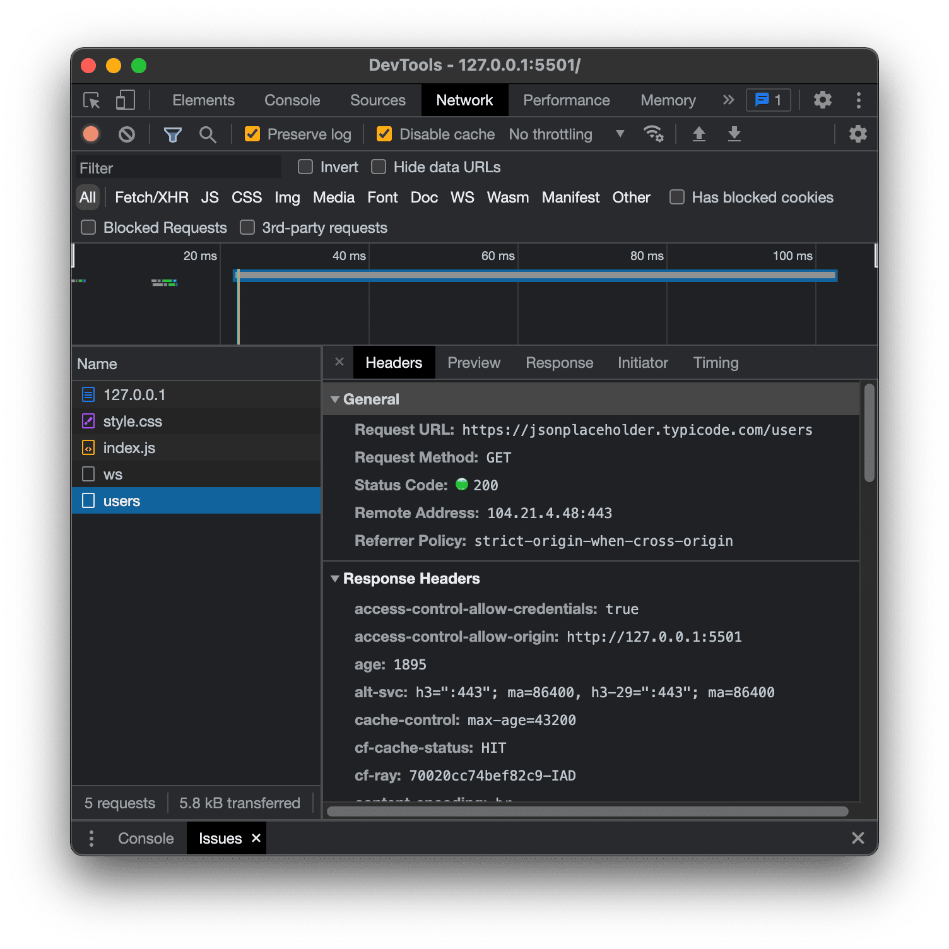Image resolution: width=949 pixels, height=949 pixels.
Task: Show more tabs chevron
Action: [728, 100]
